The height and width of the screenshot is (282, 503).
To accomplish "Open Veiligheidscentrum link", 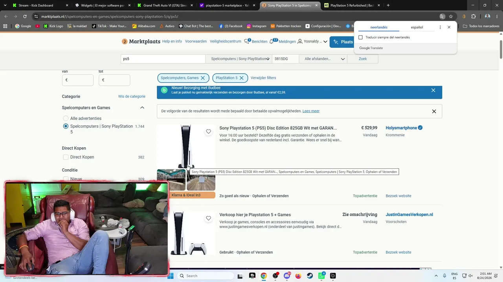I will 226,42.
